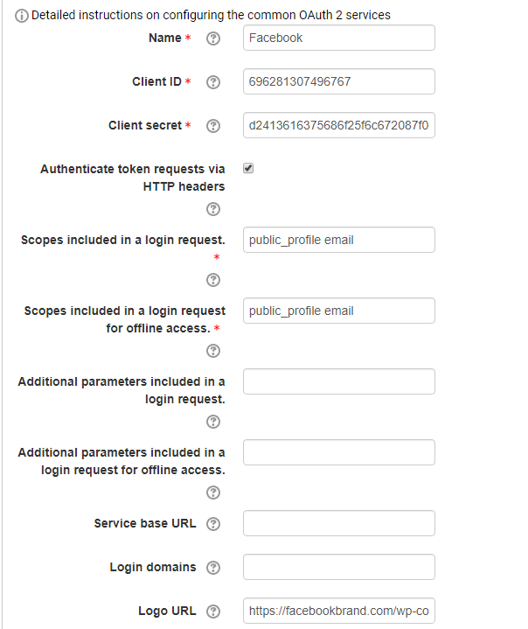528x629 pixels.
Task: Click help icon beside Service base URL
Action: (x=212, y=524)
